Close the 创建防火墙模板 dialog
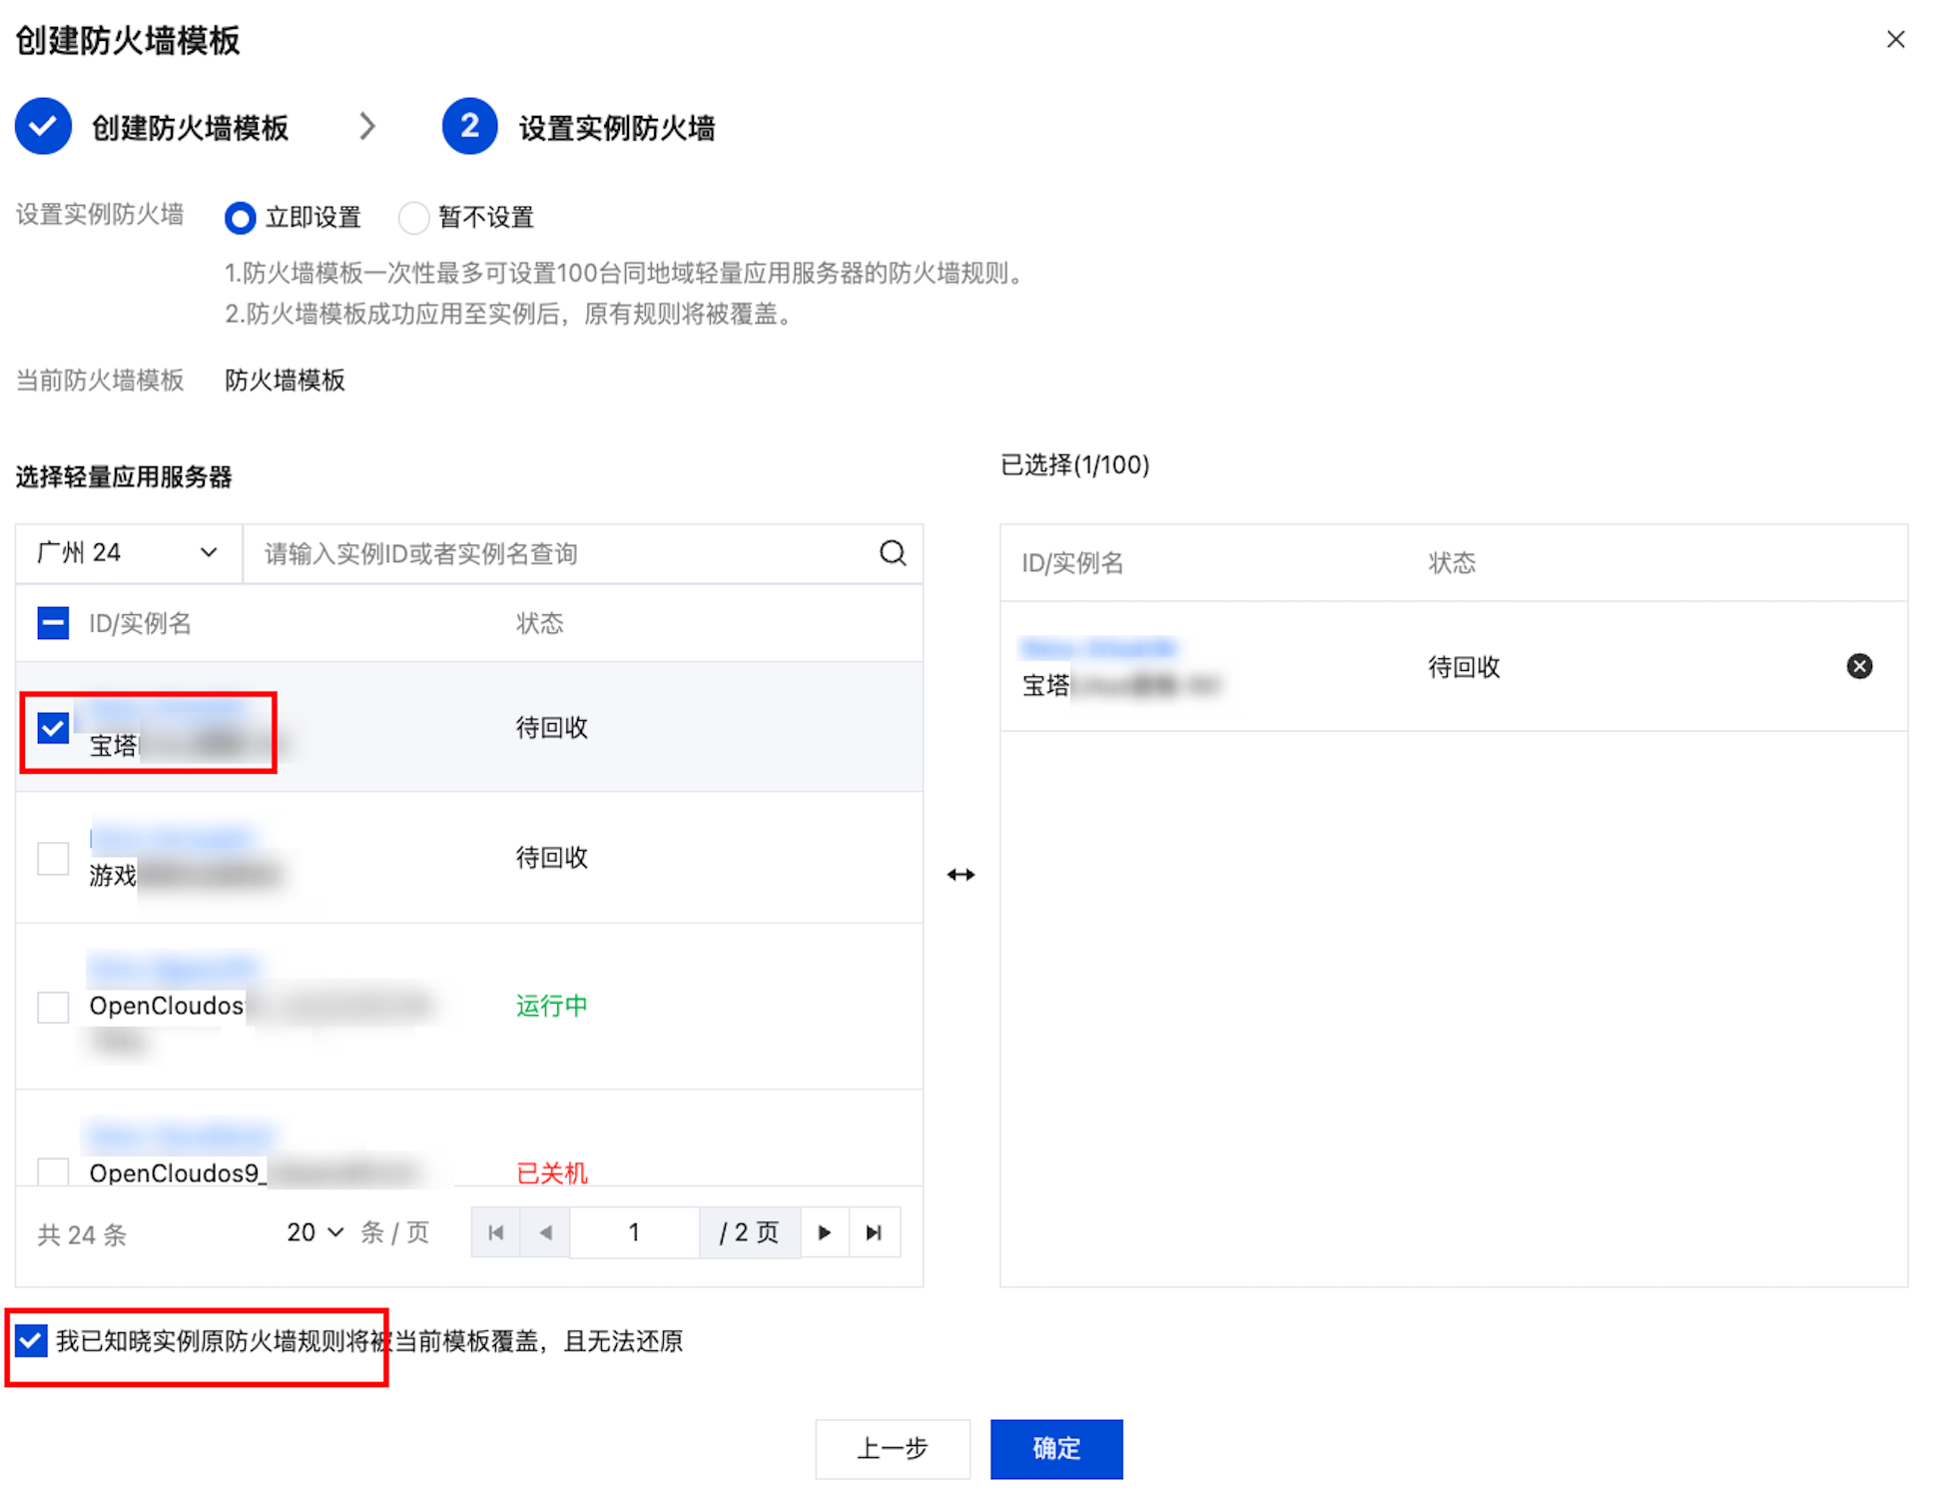 (x=1895, y=40)
